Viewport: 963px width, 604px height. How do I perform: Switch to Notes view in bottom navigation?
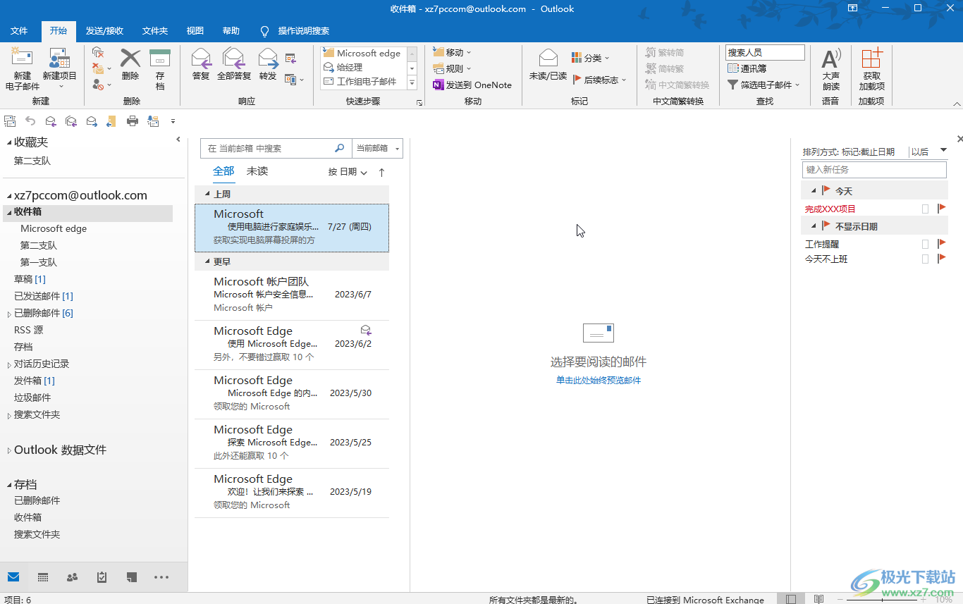[x=131, y=577]
